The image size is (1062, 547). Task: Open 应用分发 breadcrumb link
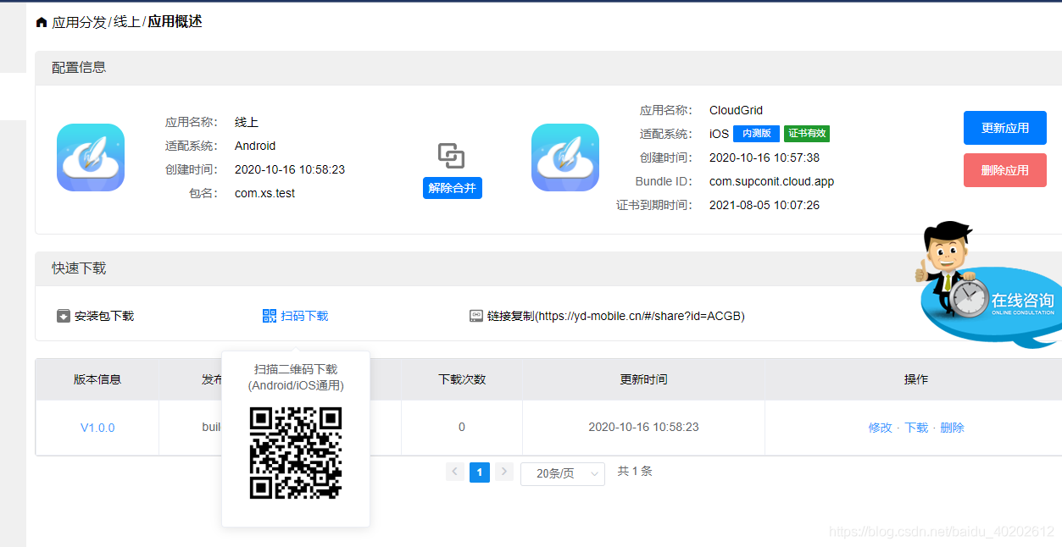point(80,22)
